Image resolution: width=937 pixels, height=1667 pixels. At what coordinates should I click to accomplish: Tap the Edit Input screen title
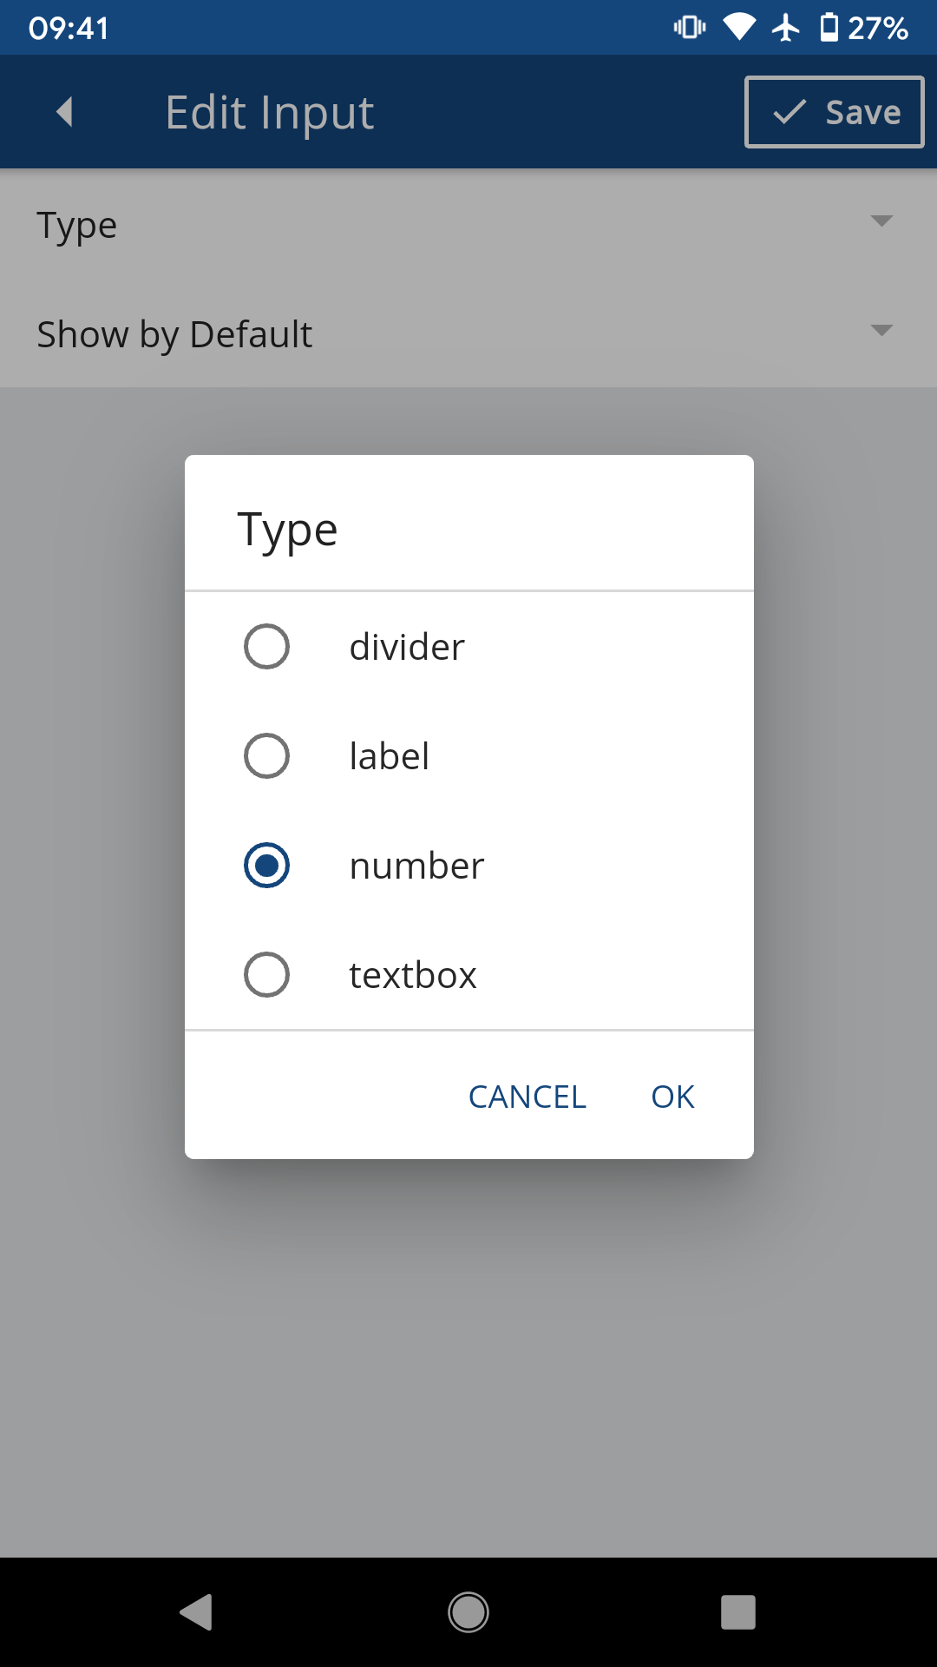pyautogui.click(x=270, y=113)
